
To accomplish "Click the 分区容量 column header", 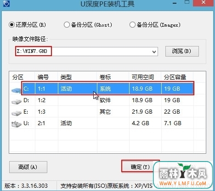I will pos(175,77).
